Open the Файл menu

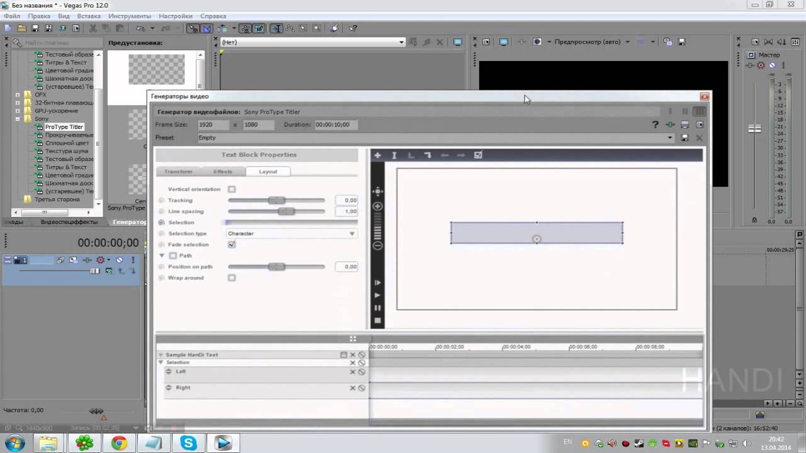point(12,16)
